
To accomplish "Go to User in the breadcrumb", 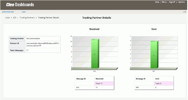I will (x=8, y=17).
